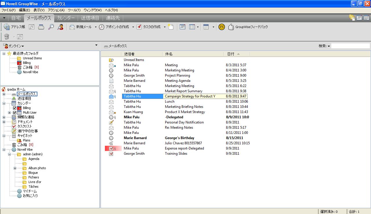Click task icon on Training Slides row
Screen dimensions: 371x214
coord(111,154)
